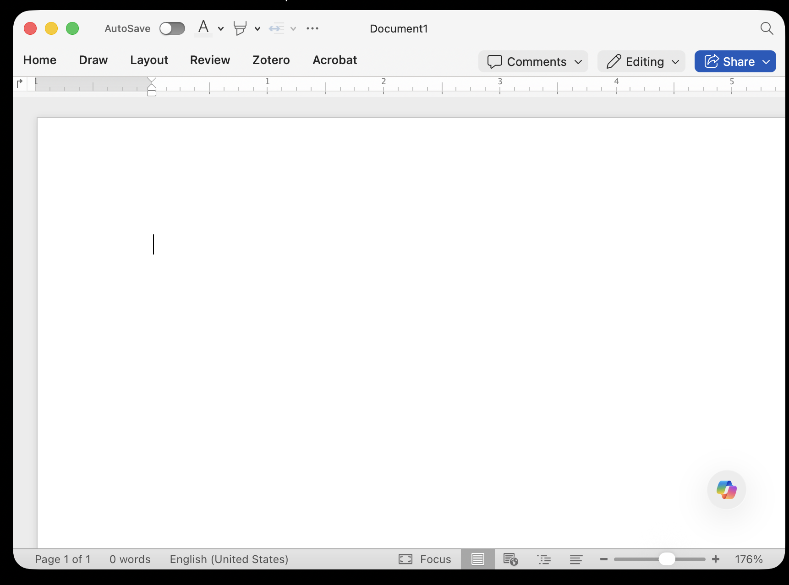This screenshot has height=585, width=789.
Task: Select the highlighter icon in quick access toolbar
Action: [240, 28]
